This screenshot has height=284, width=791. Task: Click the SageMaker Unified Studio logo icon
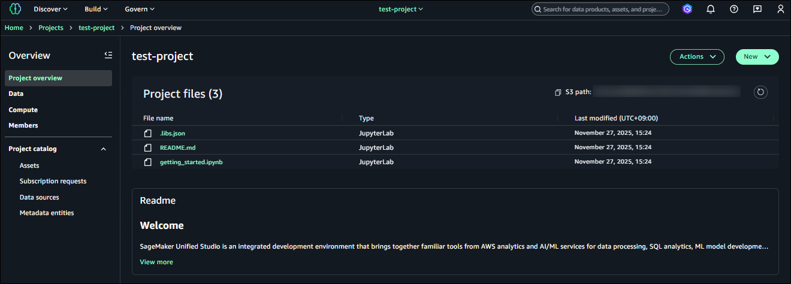pyautogui.click(x=15, y=9)
